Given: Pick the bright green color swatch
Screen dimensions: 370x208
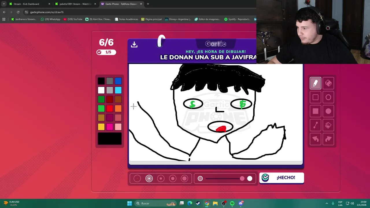Looking at the screenshot, I should coord(101,108).
